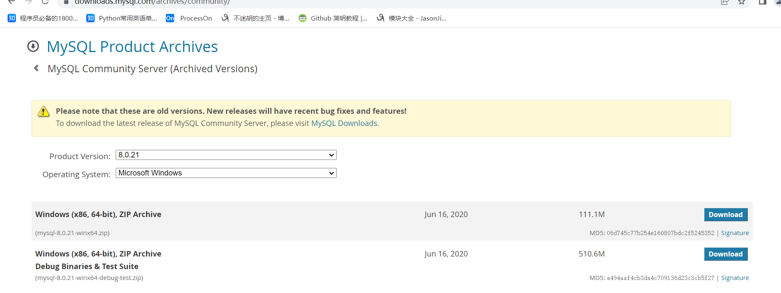
Task: Open Signature link for mysql-8.0.21-winx64.zip
Action: [735, 233]
